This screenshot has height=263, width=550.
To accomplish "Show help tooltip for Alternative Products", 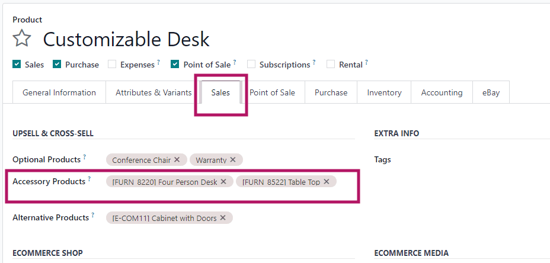I will (x=93, y=216).
